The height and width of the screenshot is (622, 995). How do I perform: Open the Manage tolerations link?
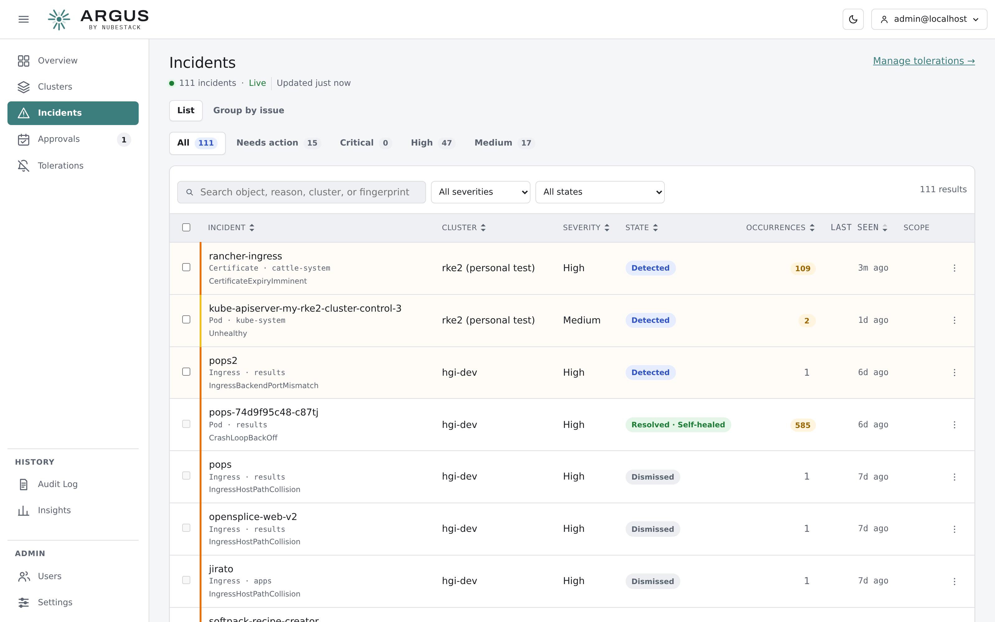coord(923,61)
